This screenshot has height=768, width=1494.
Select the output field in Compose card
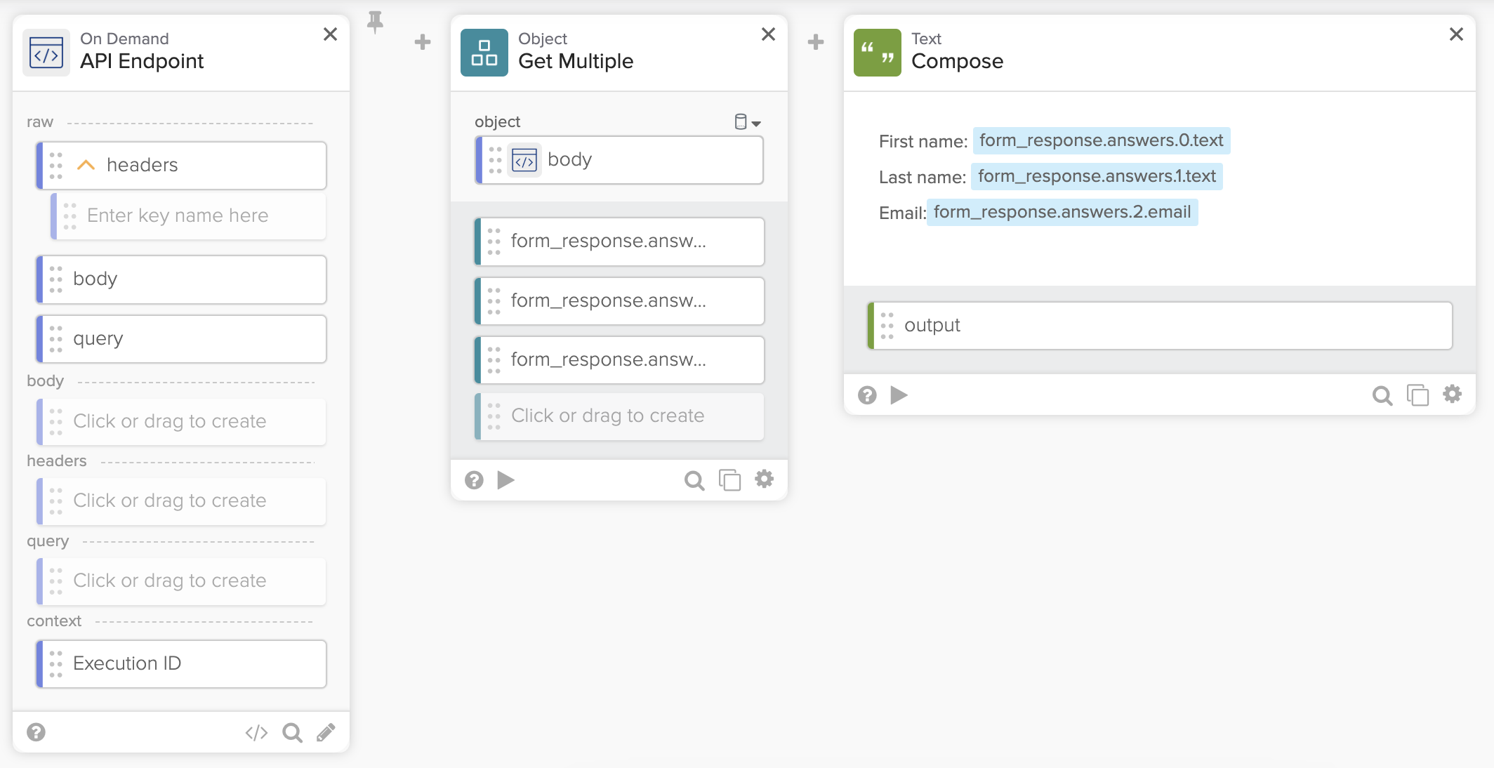point(1160,326)
